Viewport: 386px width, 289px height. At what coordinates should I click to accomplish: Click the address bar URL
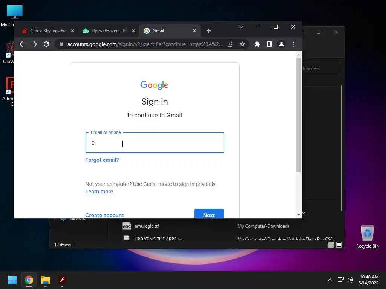(x=145, y=44)
